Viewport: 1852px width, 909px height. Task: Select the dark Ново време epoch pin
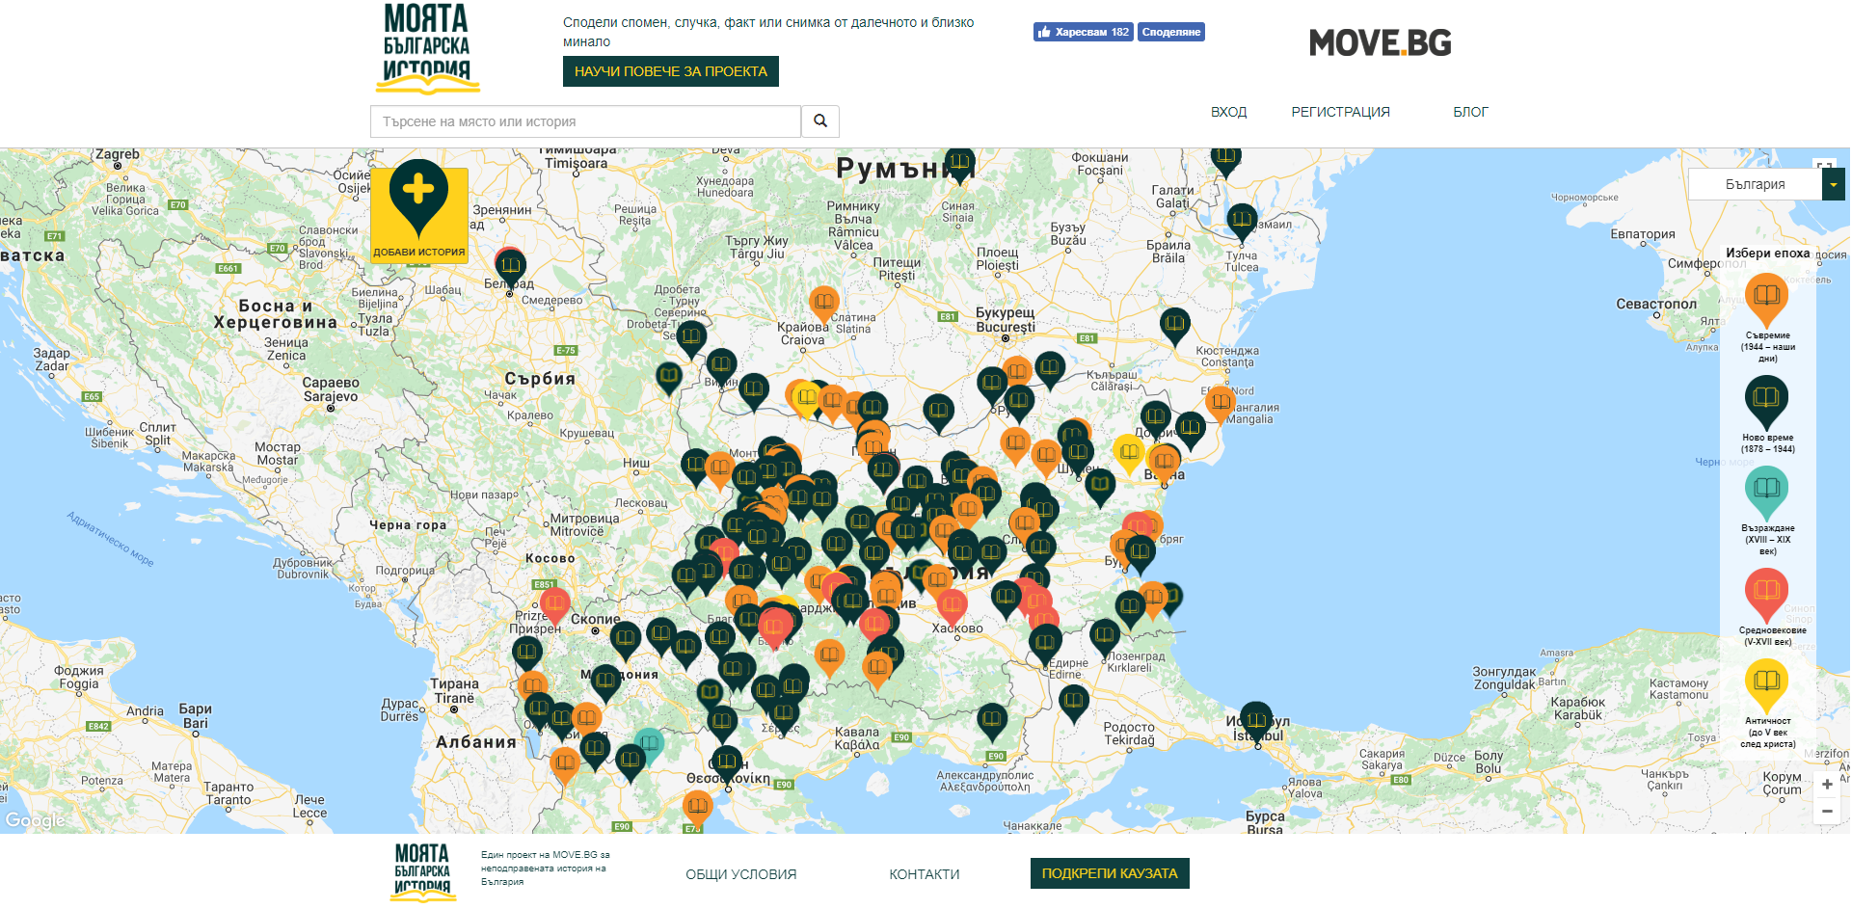1767,401
